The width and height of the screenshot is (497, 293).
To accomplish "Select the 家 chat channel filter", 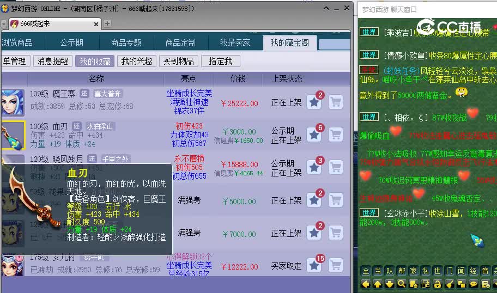I will coord(413,271).
